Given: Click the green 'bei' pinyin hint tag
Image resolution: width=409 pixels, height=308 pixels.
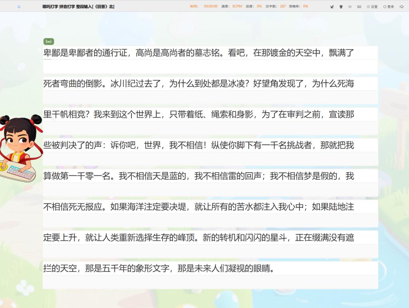Looking at the screenshot, I should (48, 42).
